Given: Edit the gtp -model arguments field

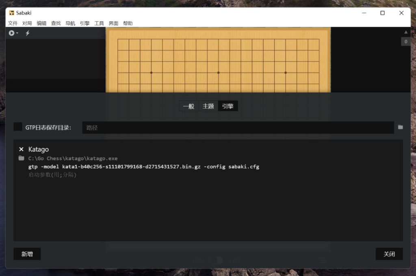Looking at the screenshot, I should click(214, 166).
